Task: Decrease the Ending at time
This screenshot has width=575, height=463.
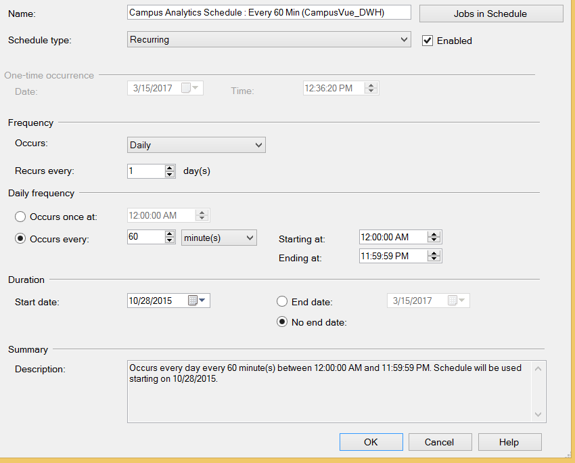Action: [x=434, y=259]
